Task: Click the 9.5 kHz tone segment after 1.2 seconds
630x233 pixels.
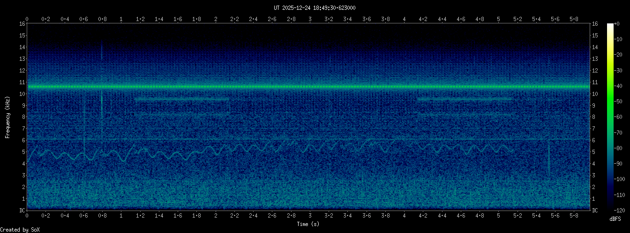Action: tap(182, 99)
